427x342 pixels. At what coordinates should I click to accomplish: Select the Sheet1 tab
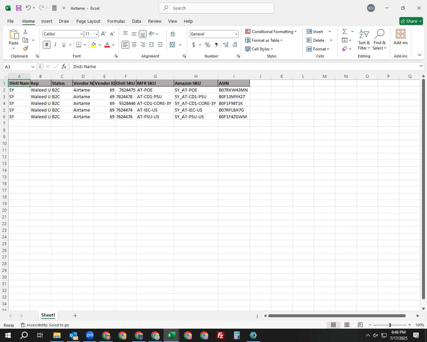48,315
